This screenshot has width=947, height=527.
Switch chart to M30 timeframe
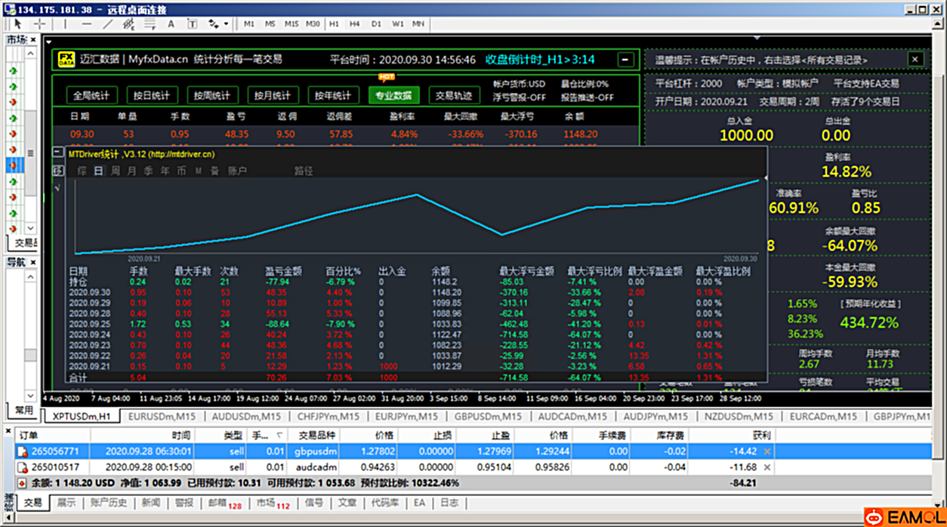(x=313, y=24)
